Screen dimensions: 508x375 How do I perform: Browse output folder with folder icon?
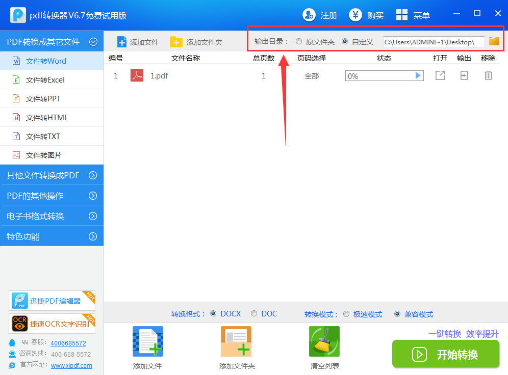pyautogui.click(x=493, y=42)
